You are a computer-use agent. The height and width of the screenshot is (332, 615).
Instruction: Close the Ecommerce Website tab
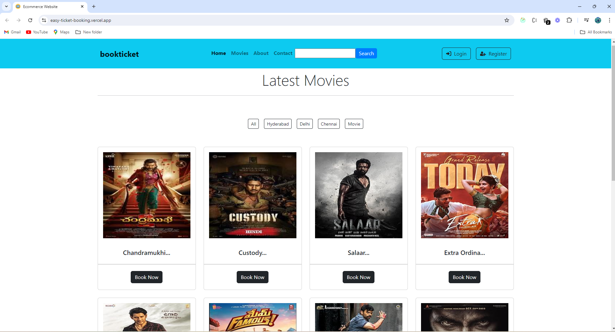click(x=82, y=6)
